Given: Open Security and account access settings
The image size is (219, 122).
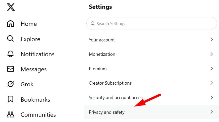Looking at the screenshot, I should pos(151,97).
